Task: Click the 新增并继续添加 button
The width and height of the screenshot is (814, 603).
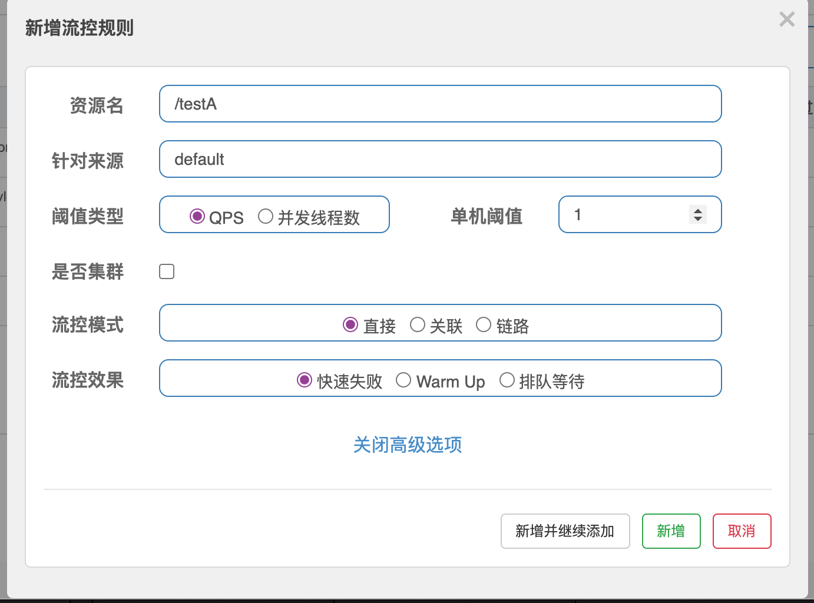Action: [565, 531]
